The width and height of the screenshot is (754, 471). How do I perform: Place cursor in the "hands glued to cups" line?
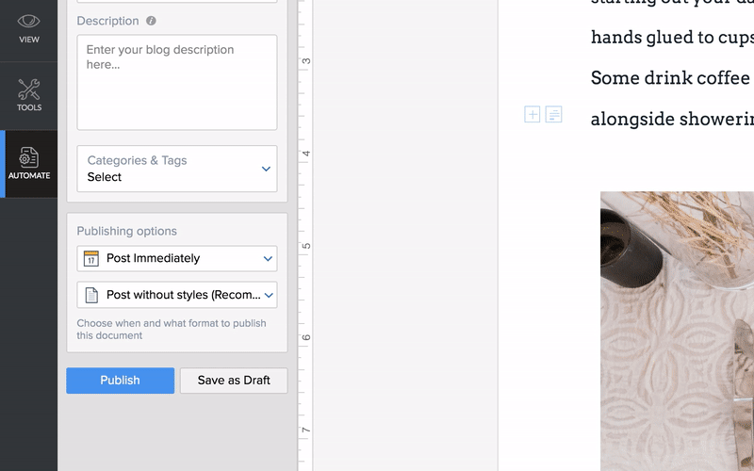671,38
